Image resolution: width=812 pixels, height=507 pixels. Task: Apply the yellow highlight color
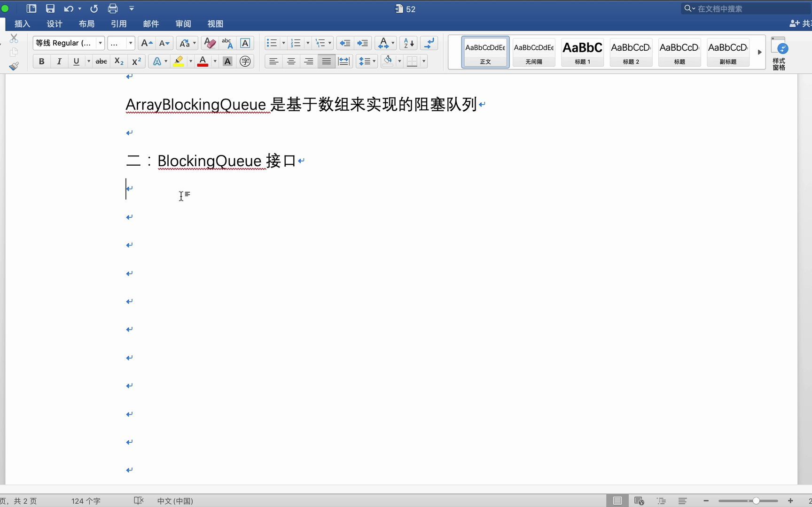pos(179,61)
